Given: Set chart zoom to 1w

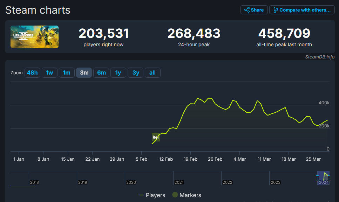Looking at the screenshot, I should [x=49, y=72].
